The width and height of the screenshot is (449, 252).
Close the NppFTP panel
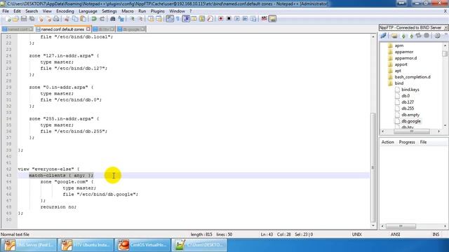click(x=446, y=28)
